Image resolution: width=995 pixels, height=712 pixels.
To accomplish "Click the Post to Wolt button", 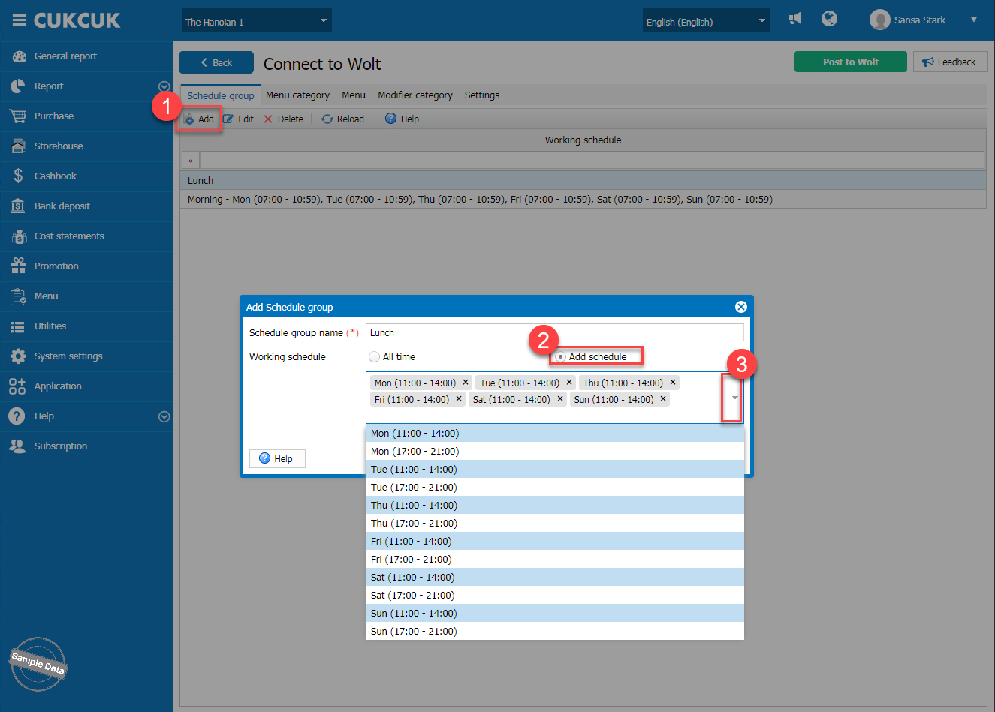I will tap(850, 62).
